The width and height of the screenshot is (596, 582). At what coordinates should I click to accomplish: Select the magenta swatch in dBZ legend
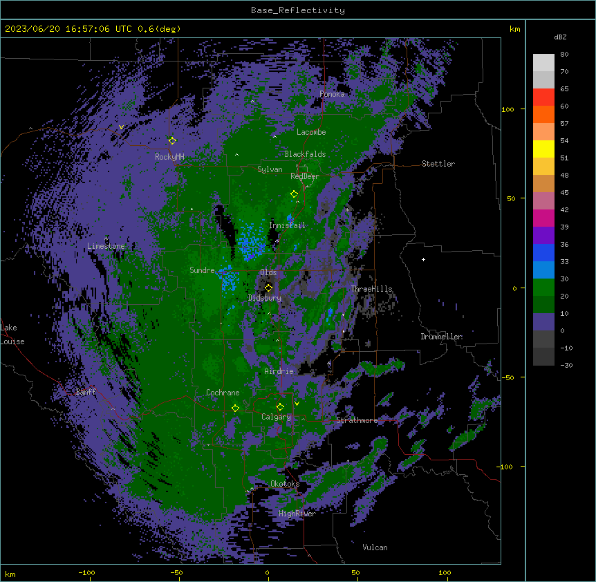pyautogui.click(x=543, y=218)
